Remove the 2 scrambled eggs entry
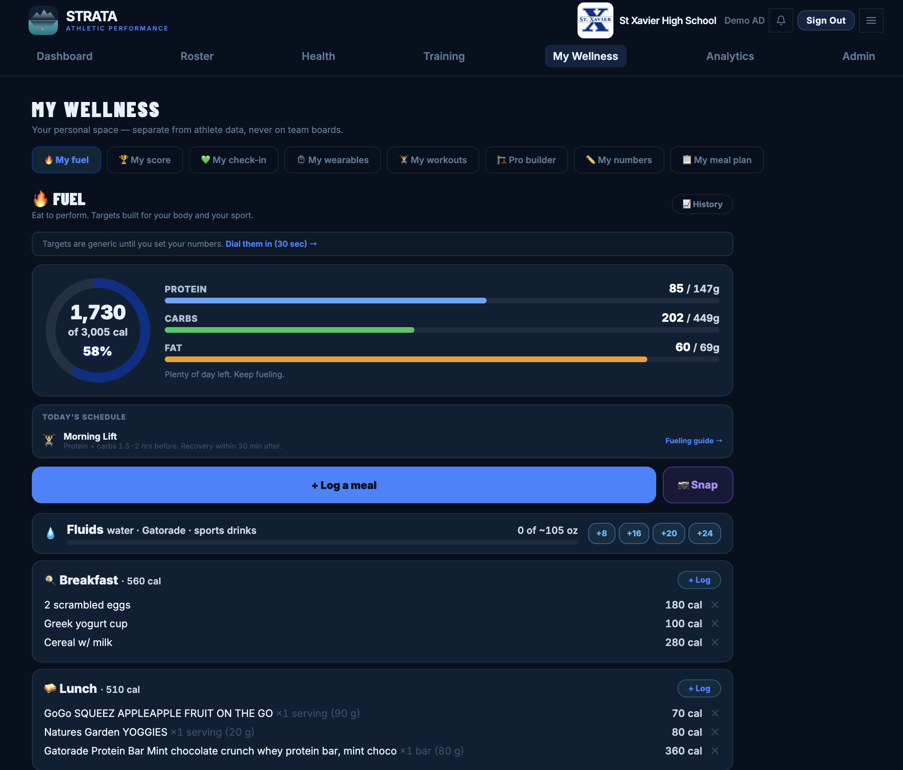The width and height of the screenshot is (903, 770). 715,604
